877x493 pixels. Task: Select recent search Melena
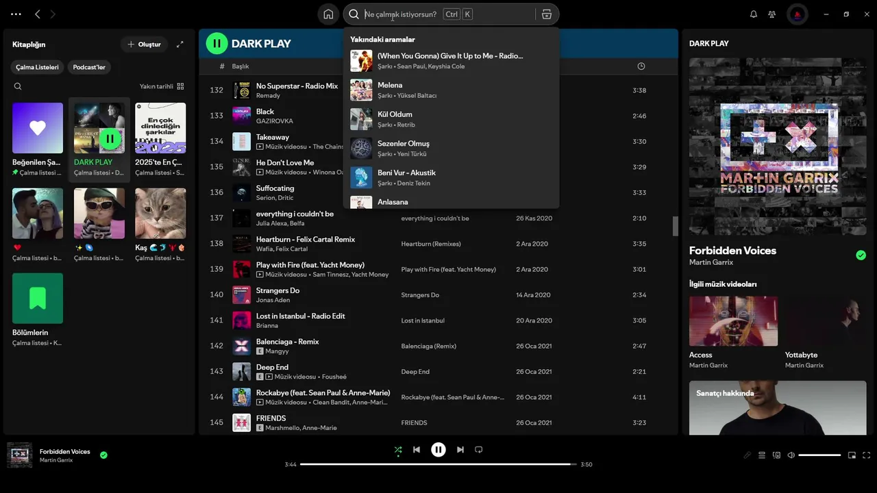point(452,90)
